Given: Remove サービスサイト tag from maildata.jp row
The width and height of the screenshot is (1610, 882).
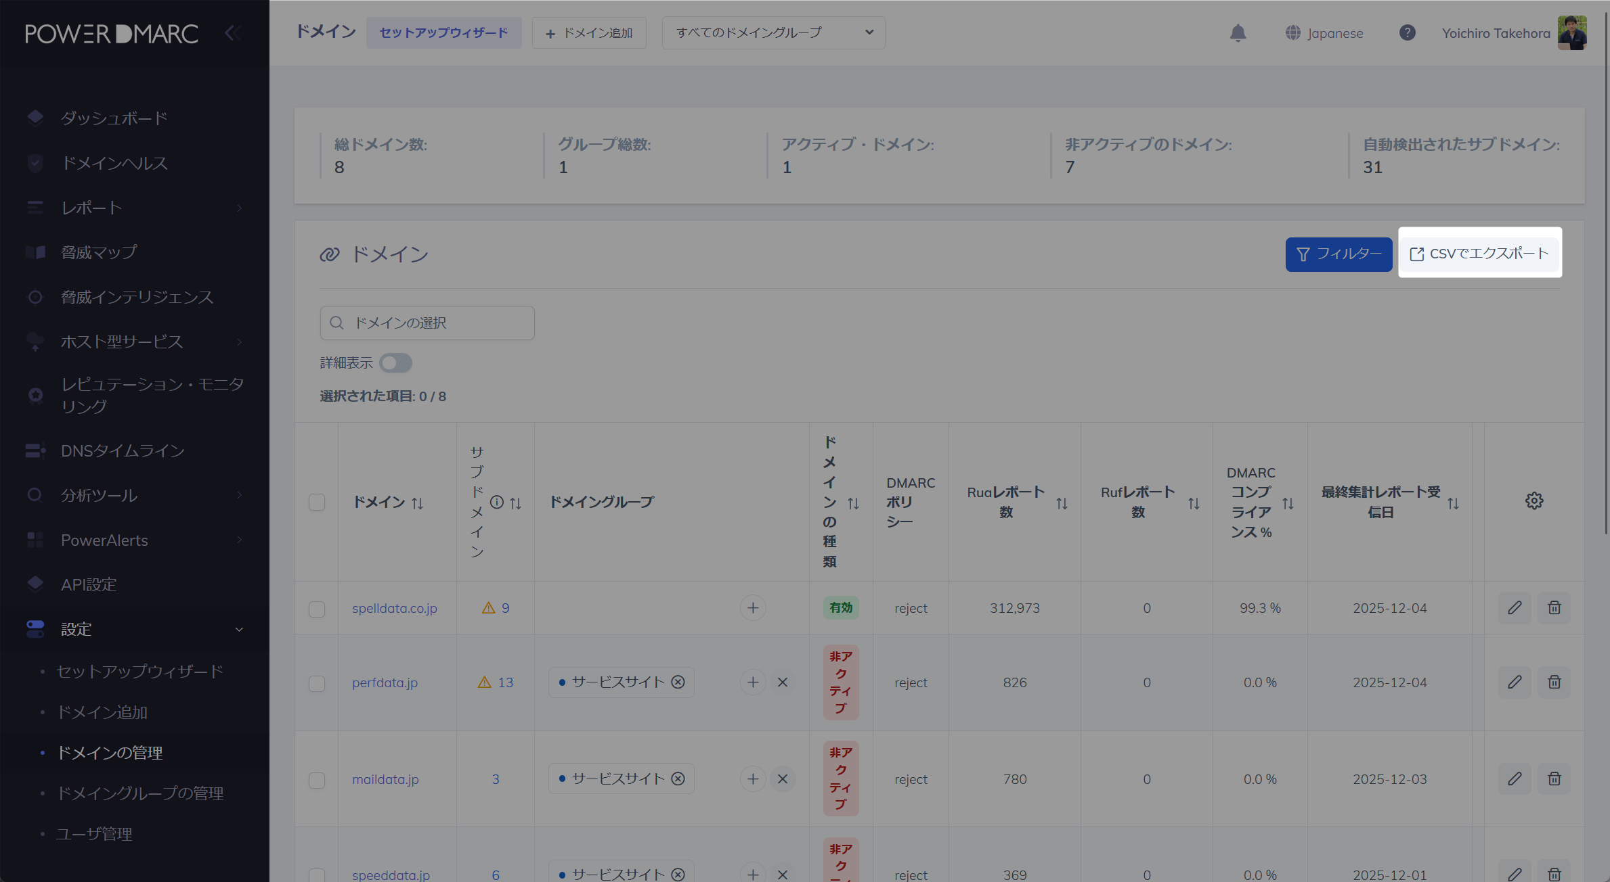Looking at the screenshot, I should click(678, 779).
